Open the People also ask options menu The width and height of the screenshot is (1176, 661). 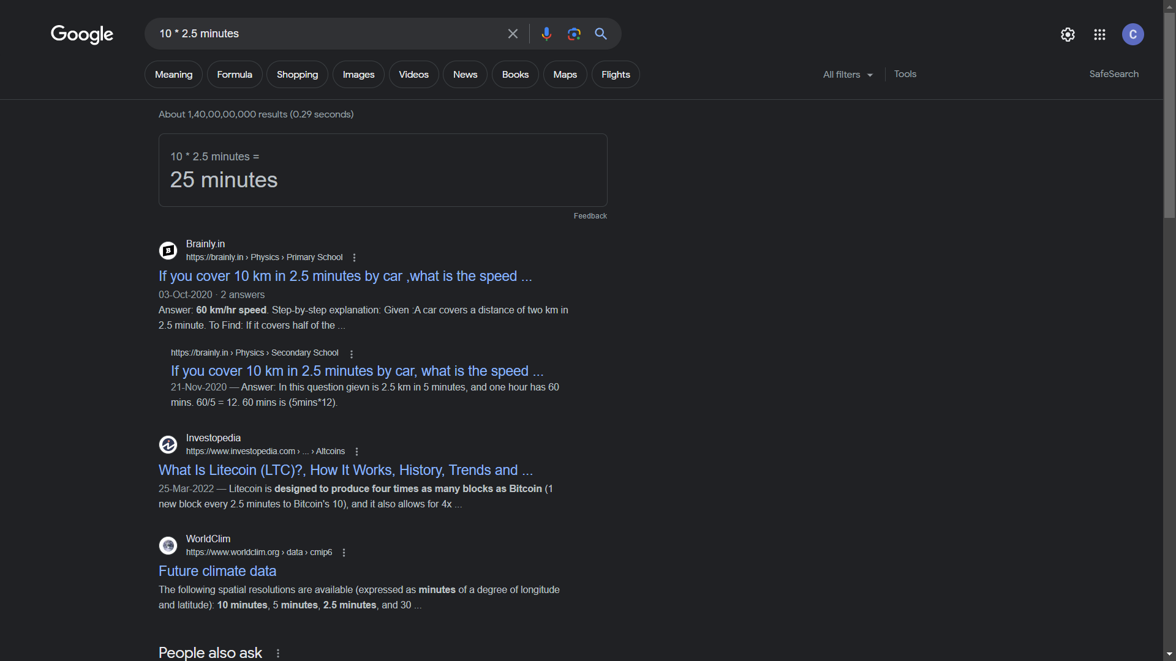click(278, 653)
